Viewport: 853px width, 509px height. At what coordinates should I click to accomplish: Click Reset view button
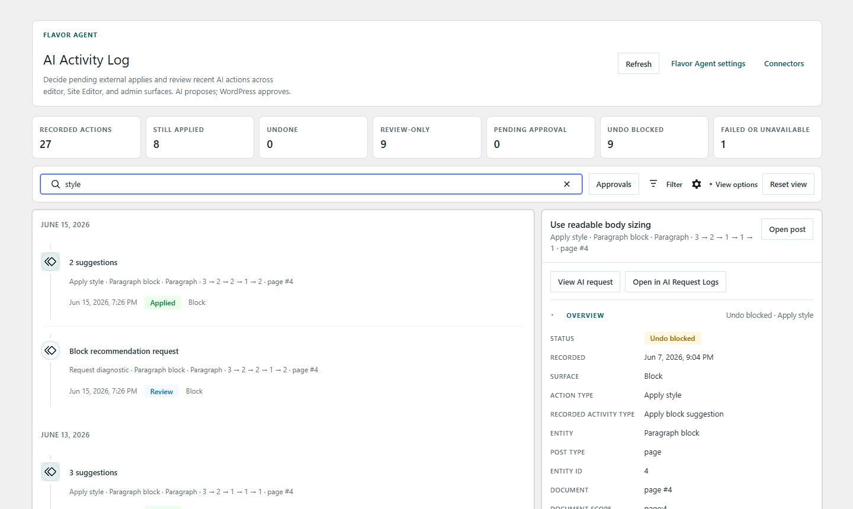pos(788,184)
